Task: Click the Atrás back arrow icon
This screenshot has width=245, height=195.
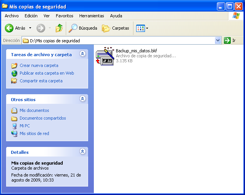Action: point(9,28)
